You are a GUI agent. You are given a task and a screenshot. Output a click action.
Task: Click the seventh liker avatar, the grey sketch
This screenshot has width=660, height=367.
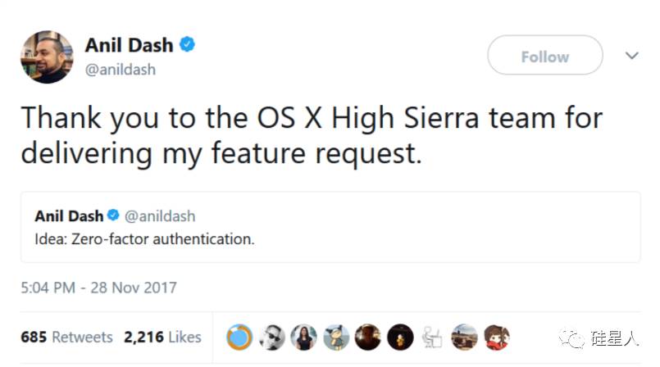[x=432, y=337]
